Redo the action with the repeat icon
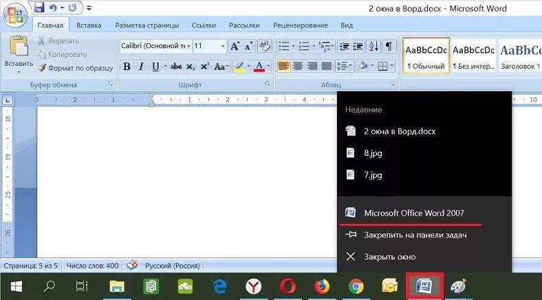 [x=72, y=8]
